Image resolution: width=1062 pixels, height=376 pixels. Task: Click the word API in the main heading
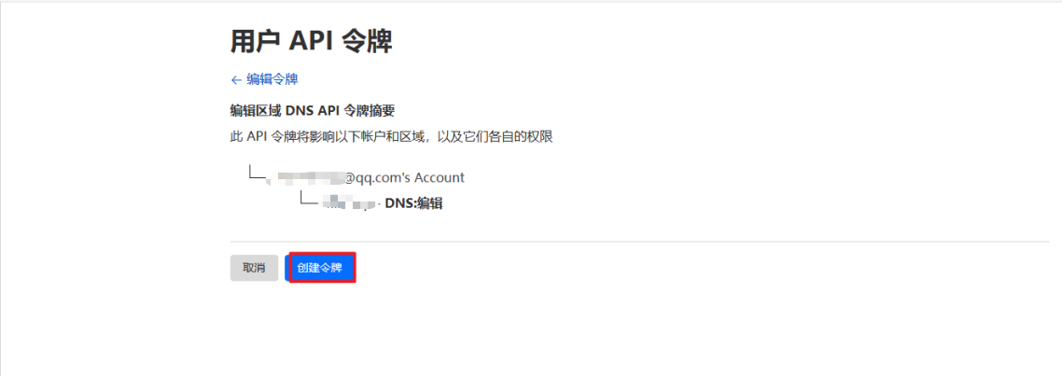click(x=309, y=42)
